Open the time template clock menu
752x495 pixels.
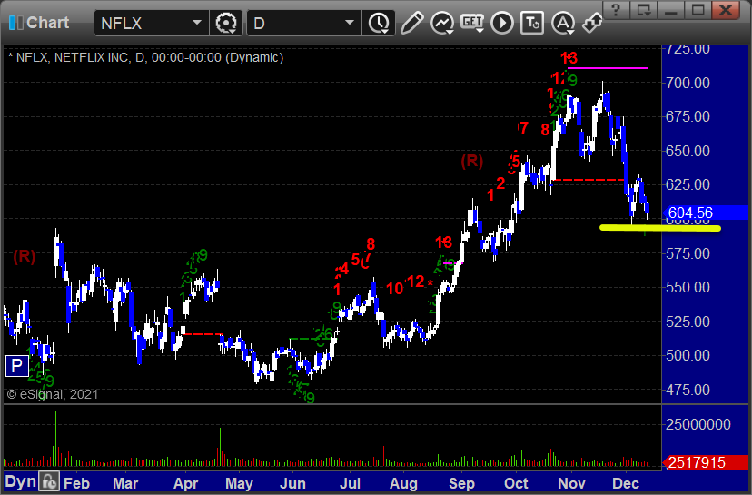tap(379, 23)
